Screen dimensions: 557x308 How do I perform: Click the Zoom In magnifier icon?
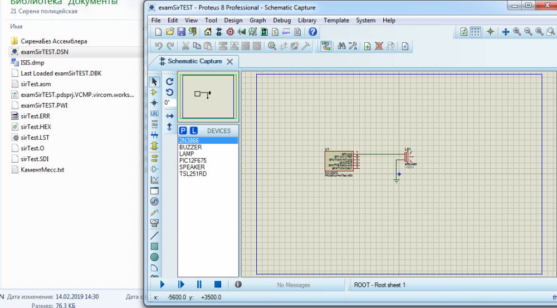click(517, 32)
